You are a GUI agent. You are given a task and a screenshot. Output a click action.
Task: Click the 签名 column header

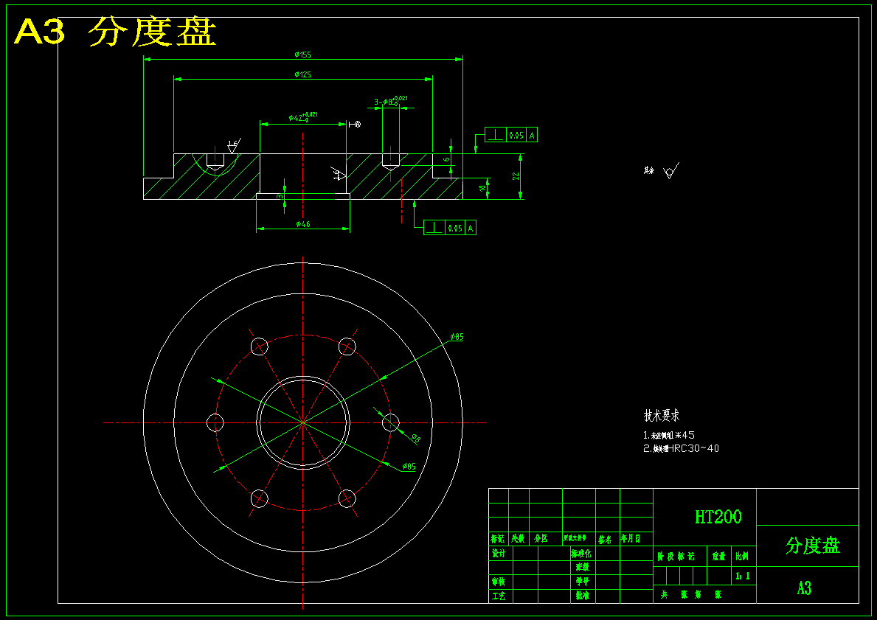(605, 540)
